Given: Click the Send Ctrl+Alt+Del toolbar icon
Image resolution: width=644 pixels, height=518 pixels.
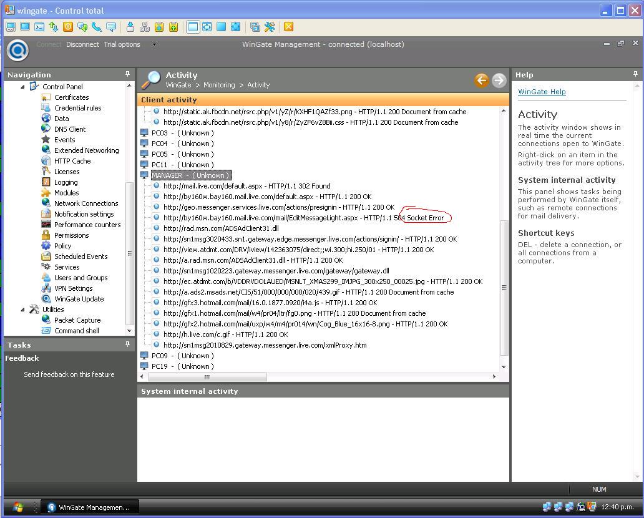Looking at the screenshot, I should coord(130,27).
